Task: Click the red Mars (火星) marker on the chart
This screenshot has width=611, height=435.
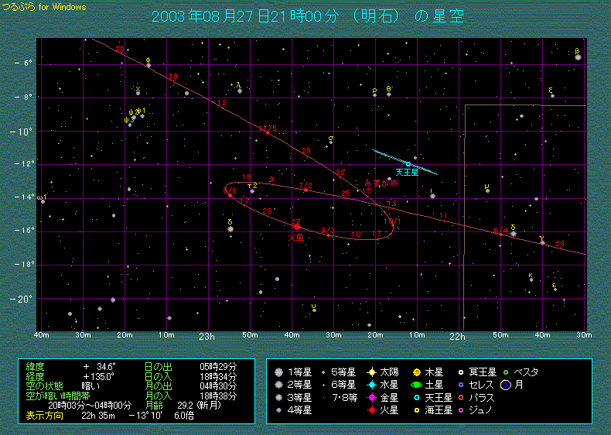Action: pyautogui.click(x=297, y=227)
